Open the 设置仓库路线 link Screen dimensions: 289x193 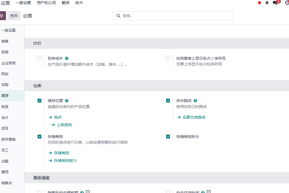pyautogui.click(x=194, y=117)
